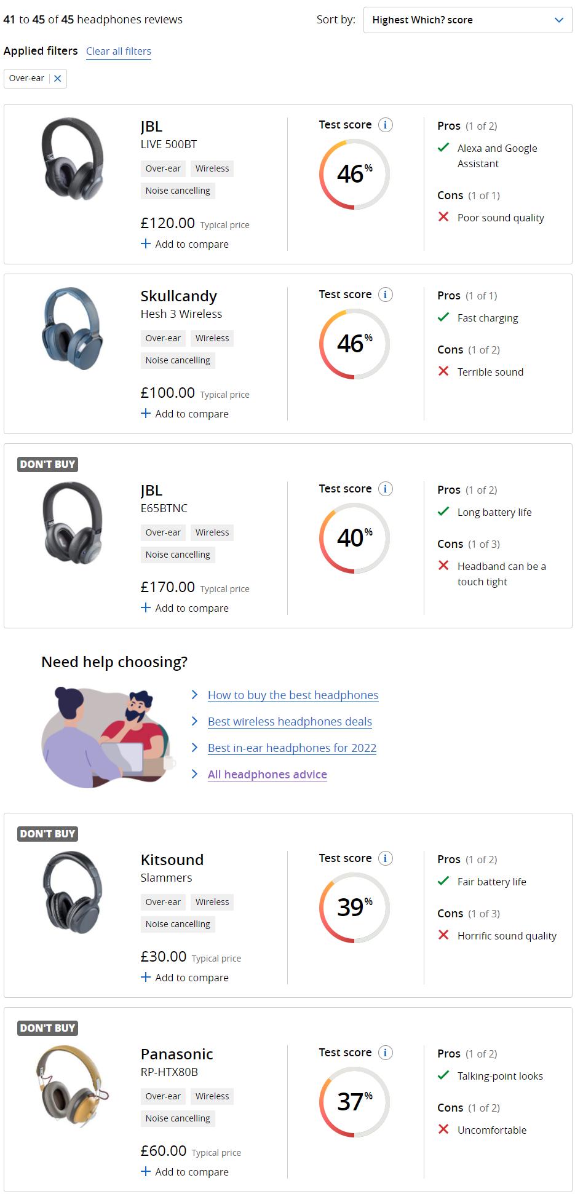Image resolution: width=575 pixels, height=1194 pixels.
Task: Click the plus icon to compare JBL E65BTNC
Action: coord(145,607)
